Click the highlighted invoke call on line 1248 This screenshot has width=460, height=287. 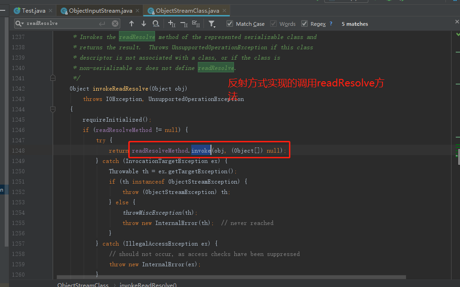pyautogui.click(x=201, y=151)
